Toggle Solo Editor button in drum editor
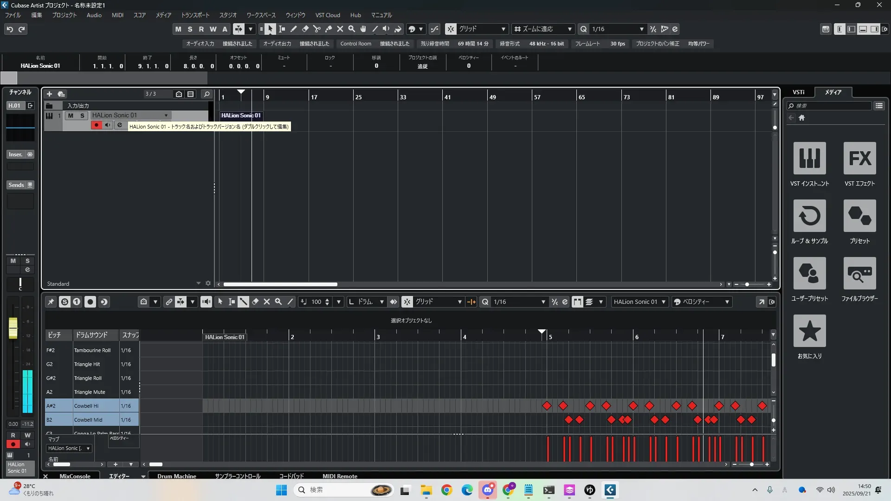 [65, 302]
